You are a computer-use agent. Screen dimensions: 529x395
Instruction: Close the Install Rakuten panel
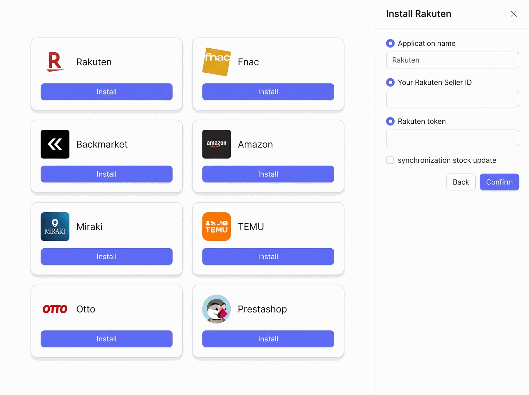pos(514,14)
